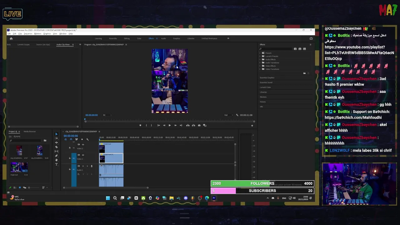Open Full playback resolution dropdown
The image size is (400, 225).
pyautogui.click(x=229, y=115)
